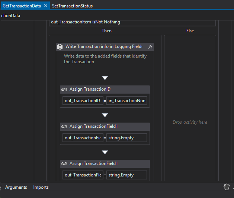Click the sequence icon beside Write Transaction info
The height and width of the screenshot is (198, 234).
60,47
